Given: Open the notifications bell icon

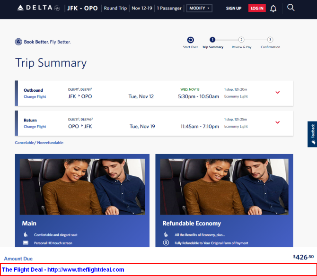Looking at the screenshot, I should tap(273, 9).
